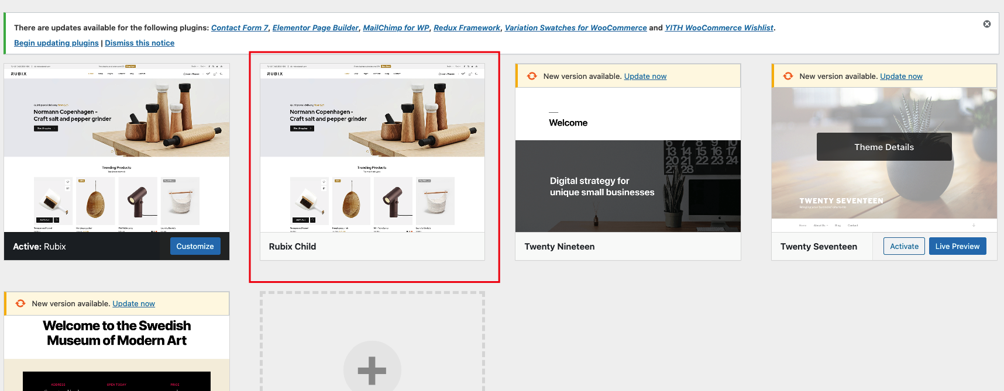Open Variation Swatches for WooCommerce link
Image resolution: width=1004 pixels, height=391 pixels.
click(x=576, y=27)
